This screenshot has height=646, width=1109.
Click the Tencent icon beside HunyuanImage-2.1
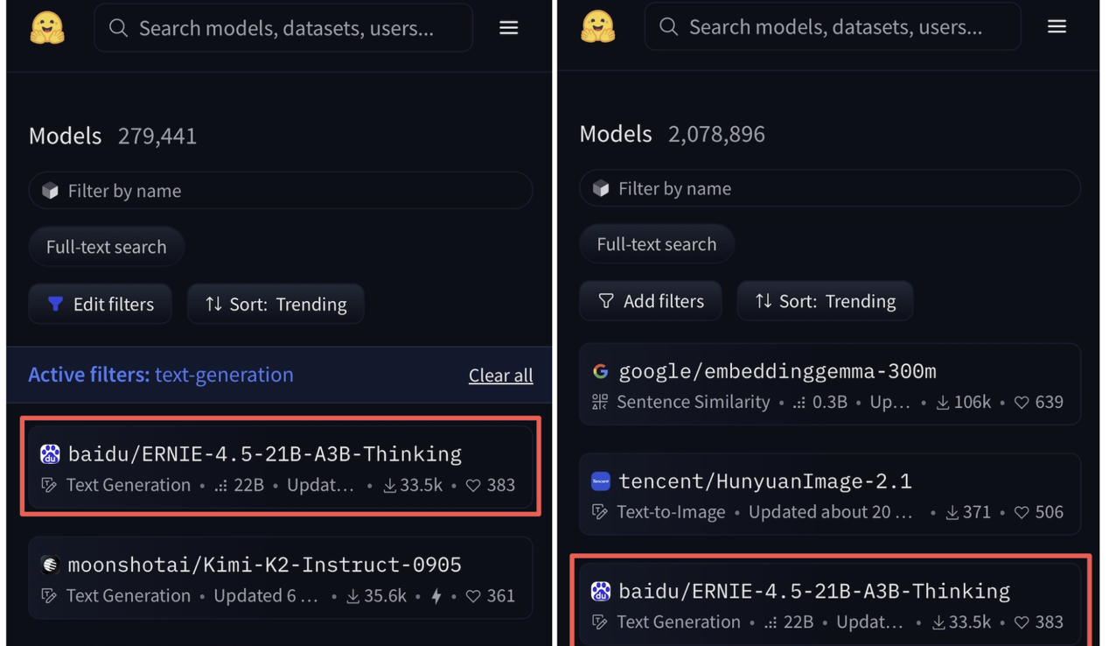[x=600, y=481]
